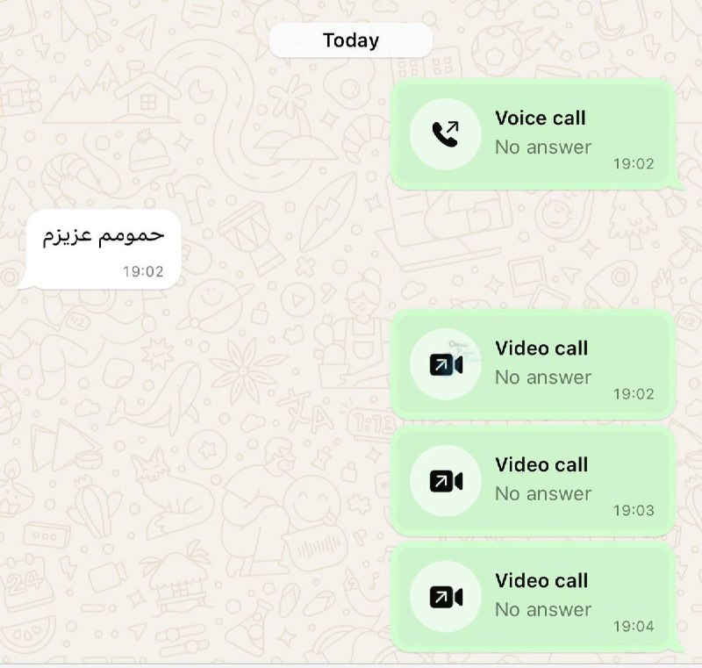Click "No answer" on the 19:03 video call
Screen dimensions: 702x668
[x=543, y=494]
